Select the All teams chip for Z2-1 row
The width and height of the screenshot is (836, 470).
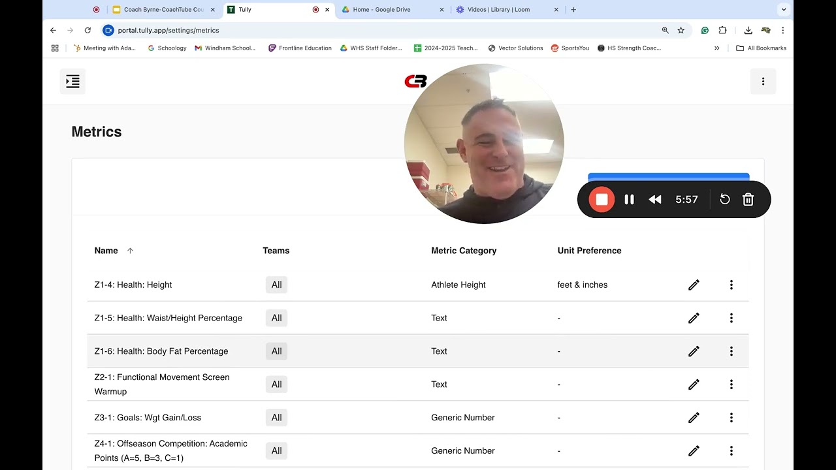coord(276,384)
